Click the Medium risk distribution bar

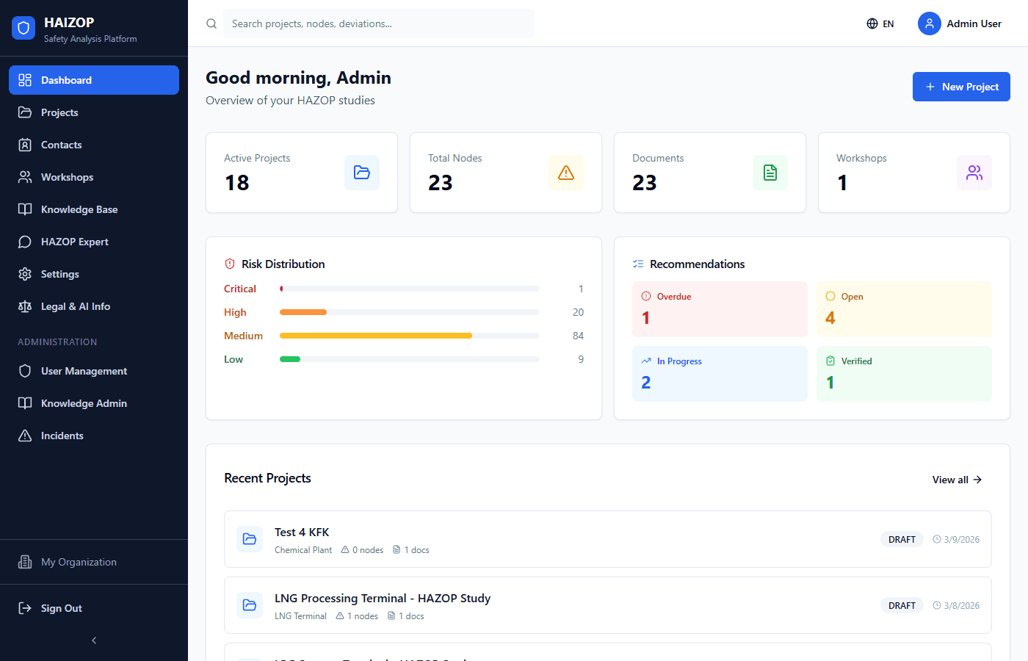click(x=375, y=336)
